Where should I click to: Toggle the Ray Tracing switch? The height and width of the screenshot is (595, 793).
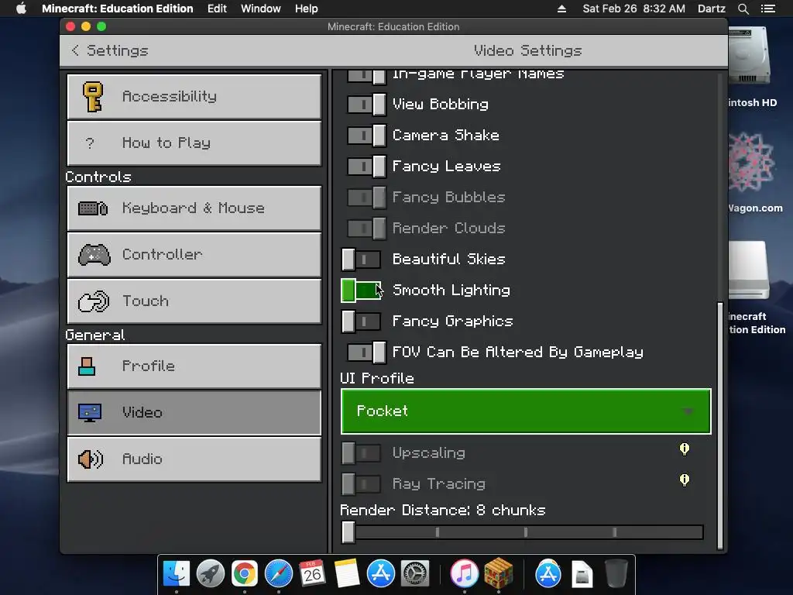pos(361,484)
